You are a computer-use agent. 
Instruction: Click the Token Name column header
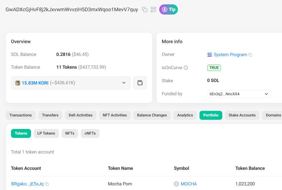120,168
